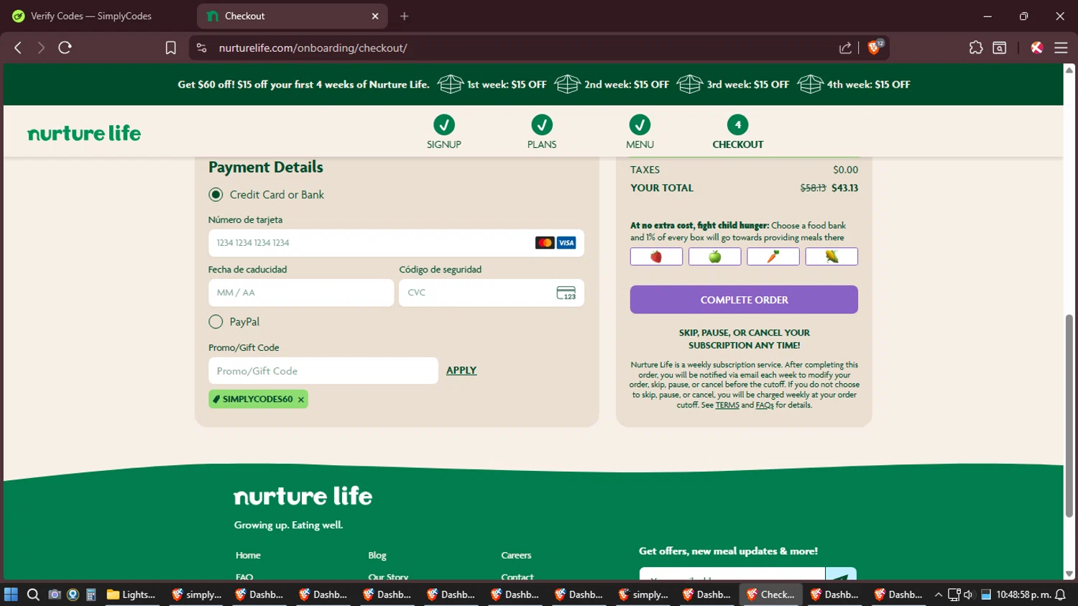1078x606 pixels.
Task: Open a new browser tab
Action: point(405,16)
